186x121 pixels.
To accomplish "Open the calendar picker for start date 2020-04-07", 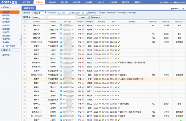I will point(70,13).
